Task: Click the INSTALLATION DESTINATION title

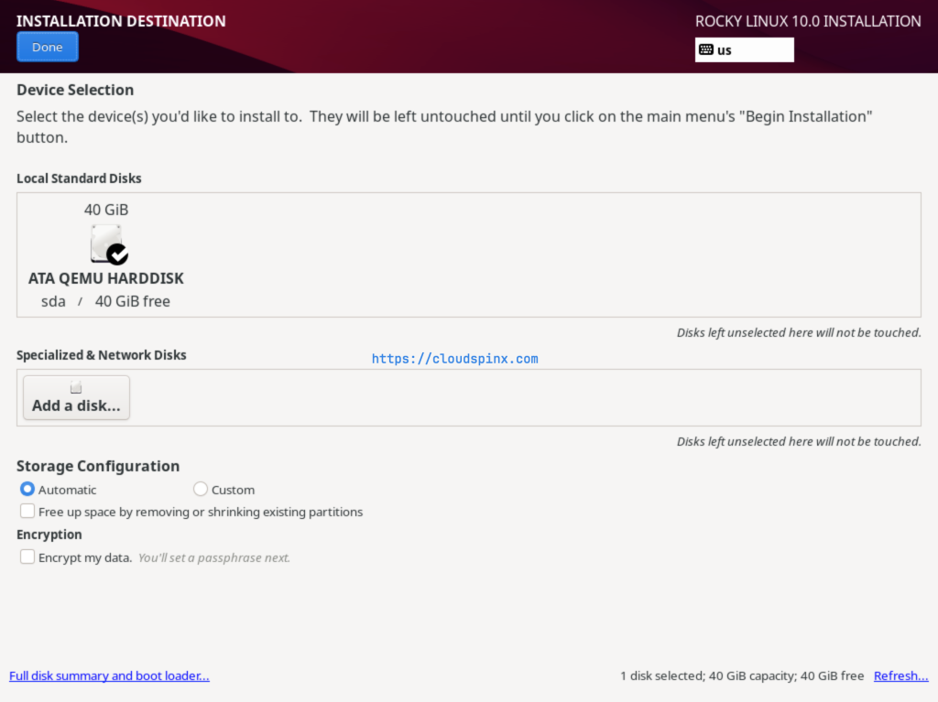Action: [x=121, y=21]
